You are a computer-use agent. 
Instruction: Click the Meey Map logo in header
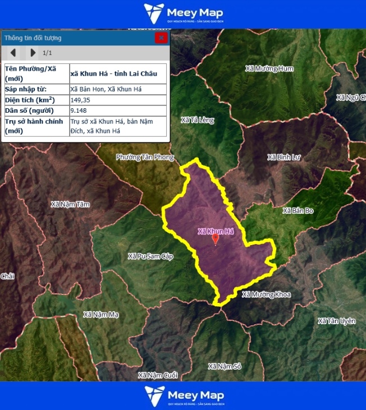(182, 14)
